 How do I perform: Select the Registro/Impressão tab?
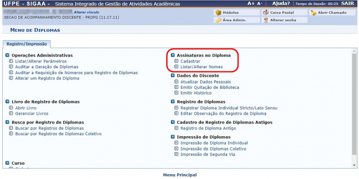coord(26,44)
